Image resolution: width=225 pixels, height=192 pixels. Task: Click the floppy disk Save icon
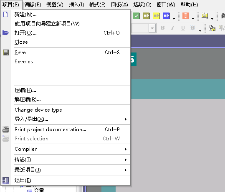pyautogui.click(x=6, y=52)
